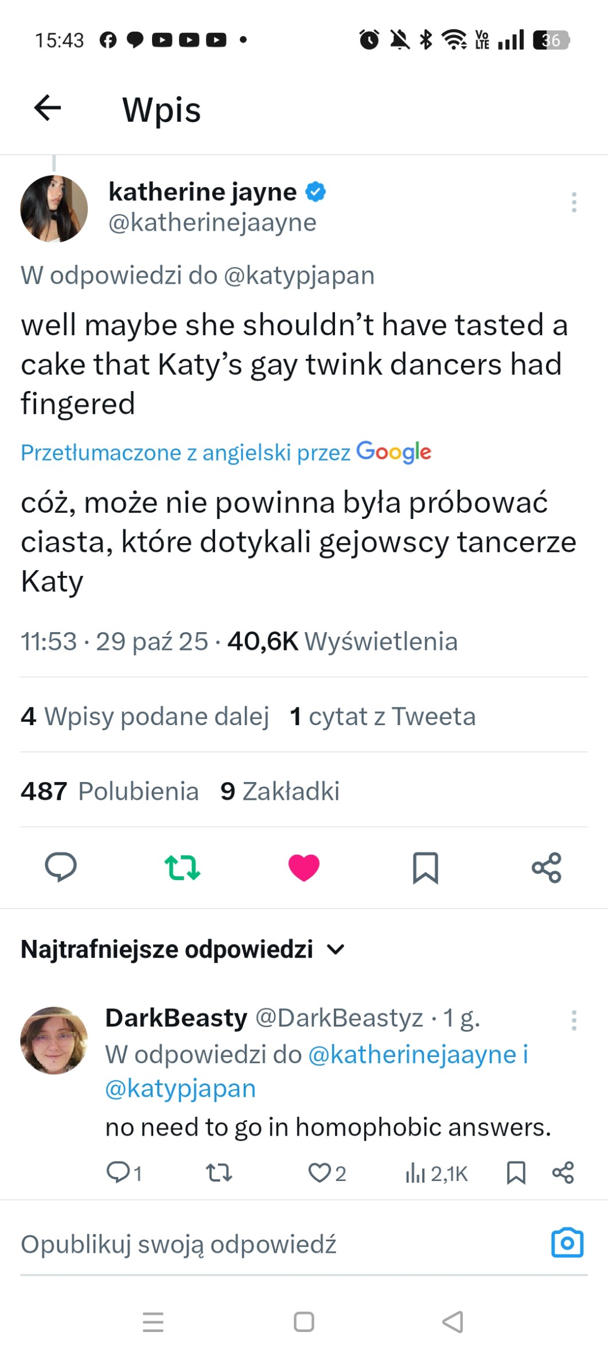View the 487 Polubienia likes list
The image size is (608, 1359).
(110, 791)
